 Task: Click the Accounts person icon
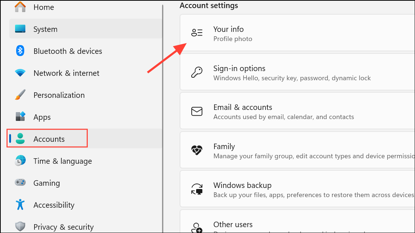tap(20, 138)
